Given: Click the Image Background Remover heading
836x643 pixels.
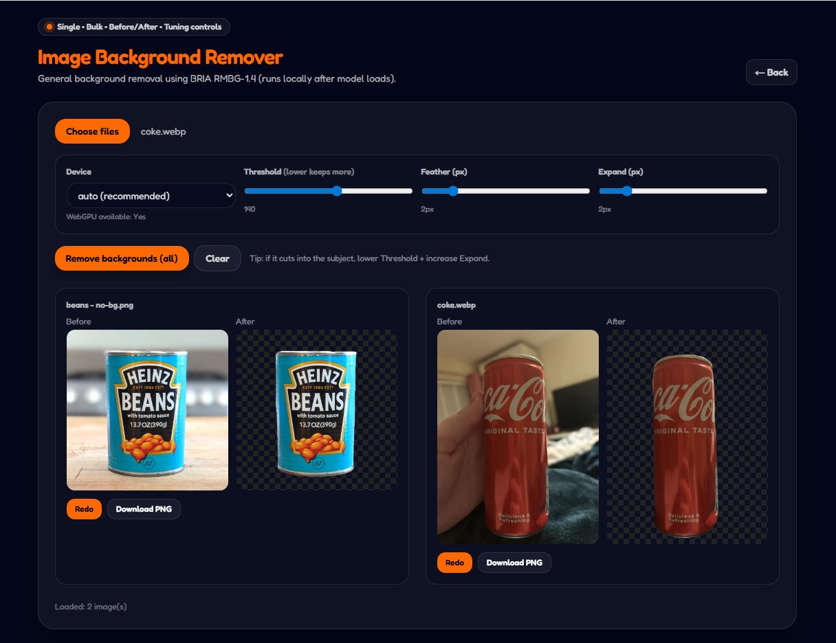Looking at the screenshot, I should coord(160,57).
